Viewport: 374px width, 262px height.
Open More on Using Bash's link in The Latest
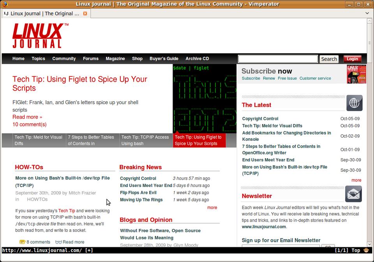tap(284, 170)
